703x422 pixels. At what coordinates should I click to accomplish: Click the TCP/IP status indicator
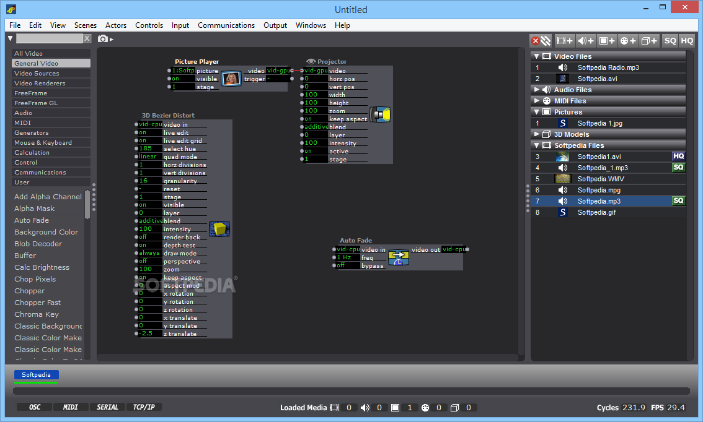[143, 407]
